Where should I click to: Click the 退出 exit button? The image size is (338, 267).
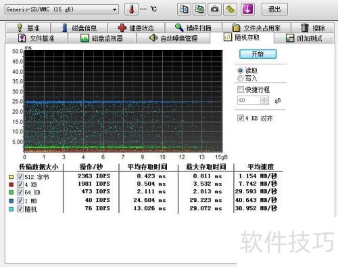pyautogui.click(x=274, y=9)
